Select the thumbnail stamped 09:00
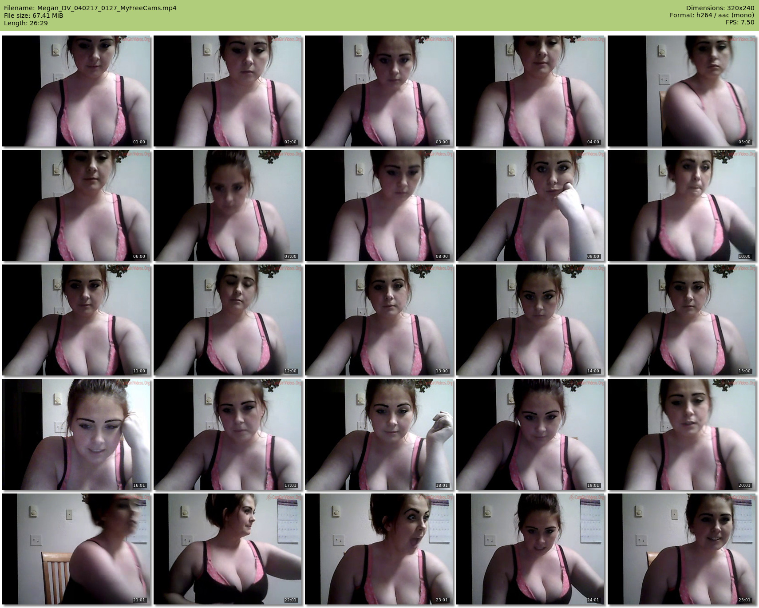 [x=530, y=205]
